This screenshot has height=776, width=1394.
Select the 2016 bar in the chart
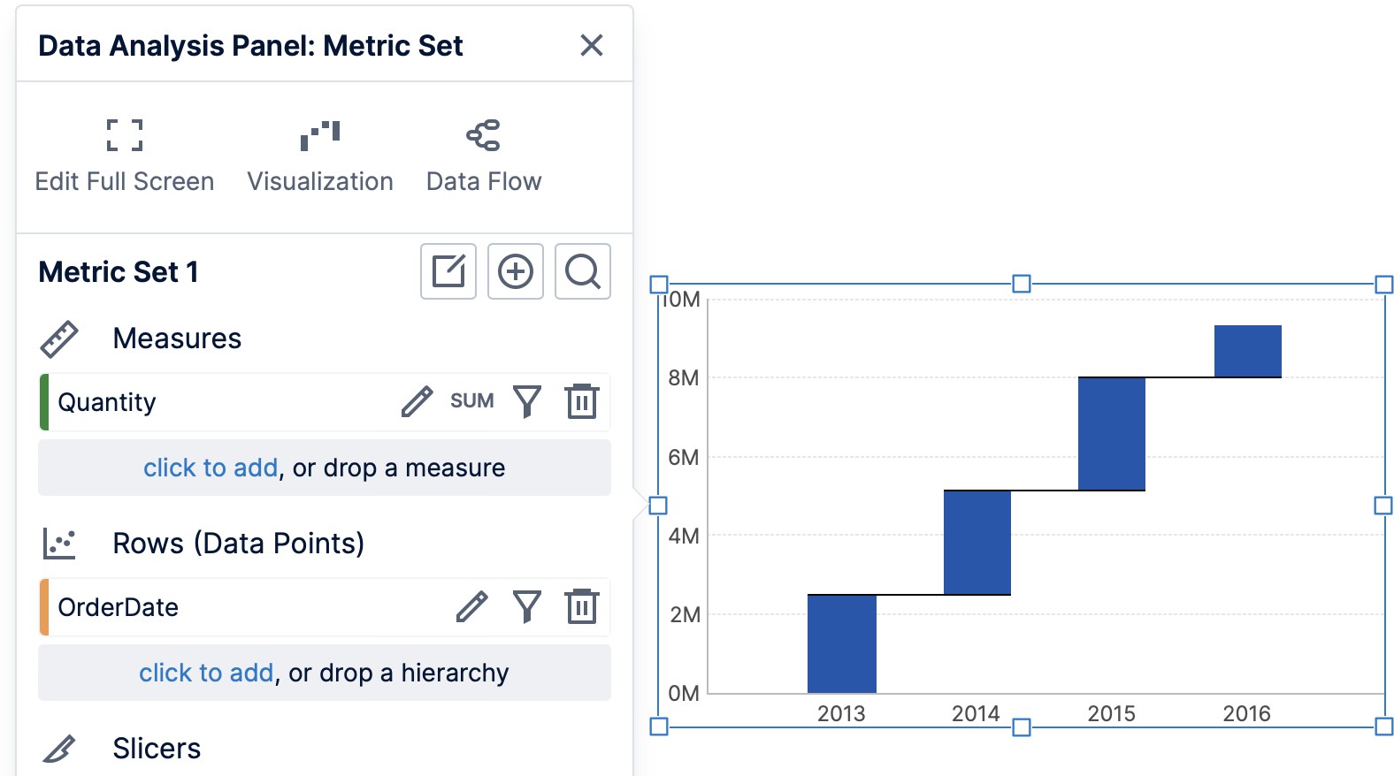click(x=1248, y=349)
